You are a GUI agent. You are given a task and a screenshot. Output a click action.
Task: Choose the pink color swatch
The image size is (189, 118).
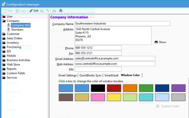click(x=98, y=97)
